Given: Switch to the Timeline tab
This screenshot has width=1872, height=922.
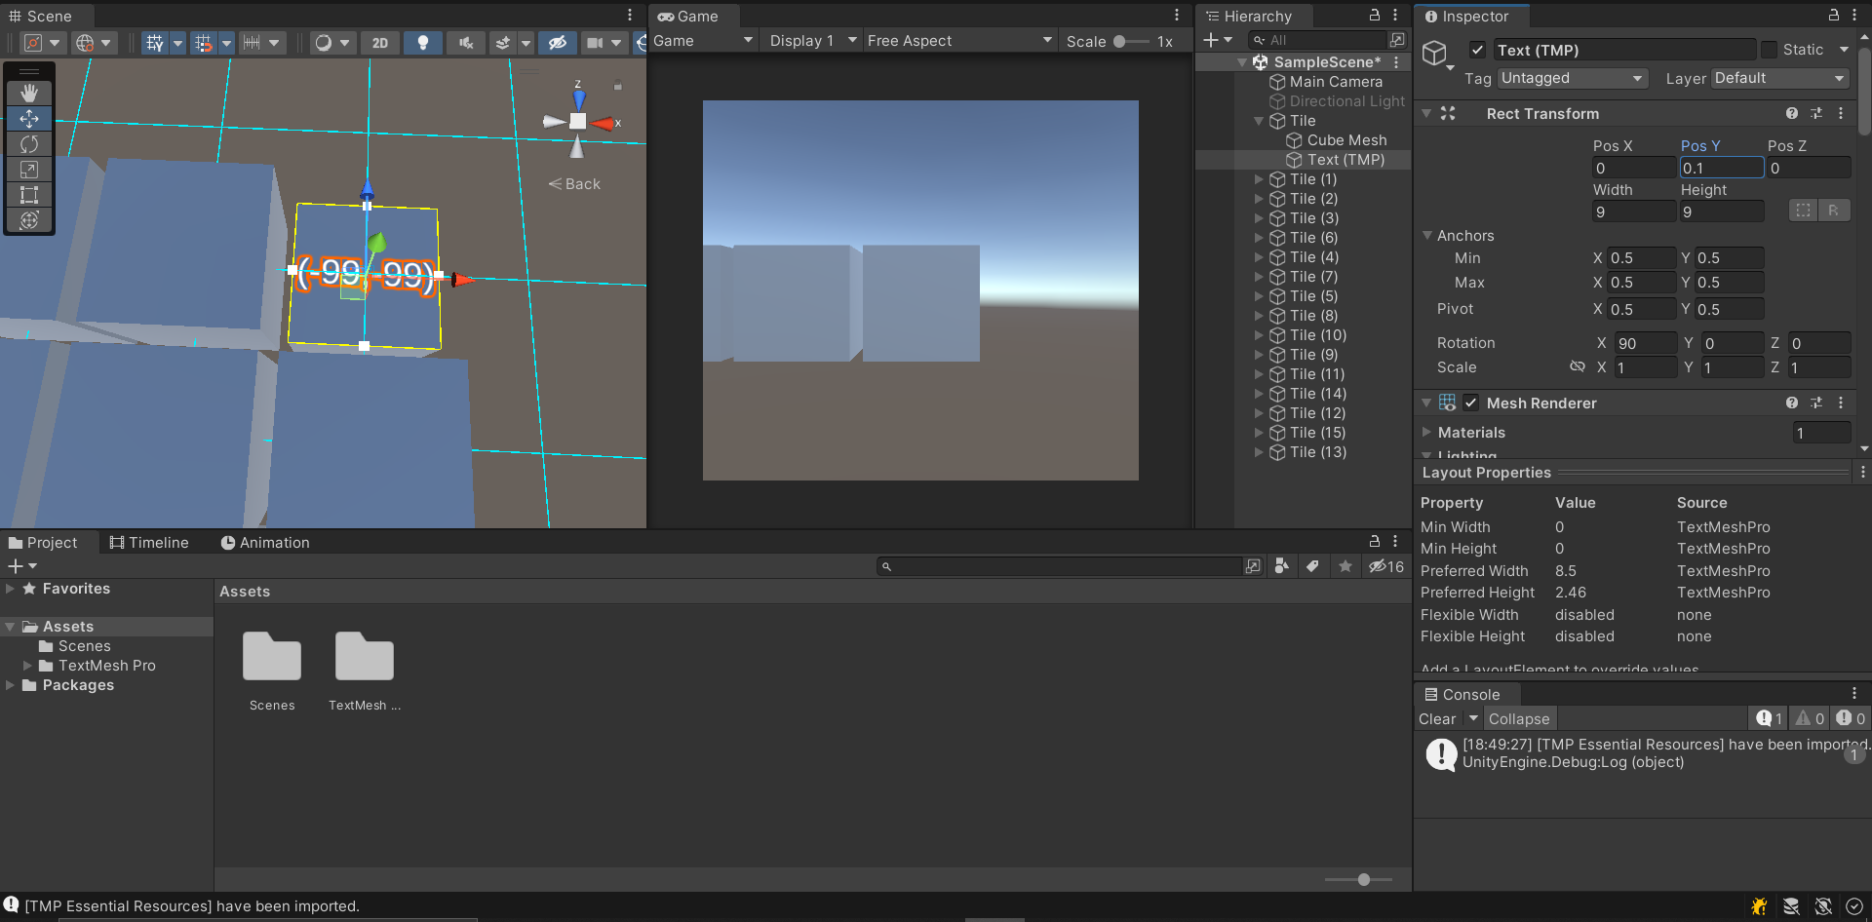Looking at the screenshot, I should 149,543.
